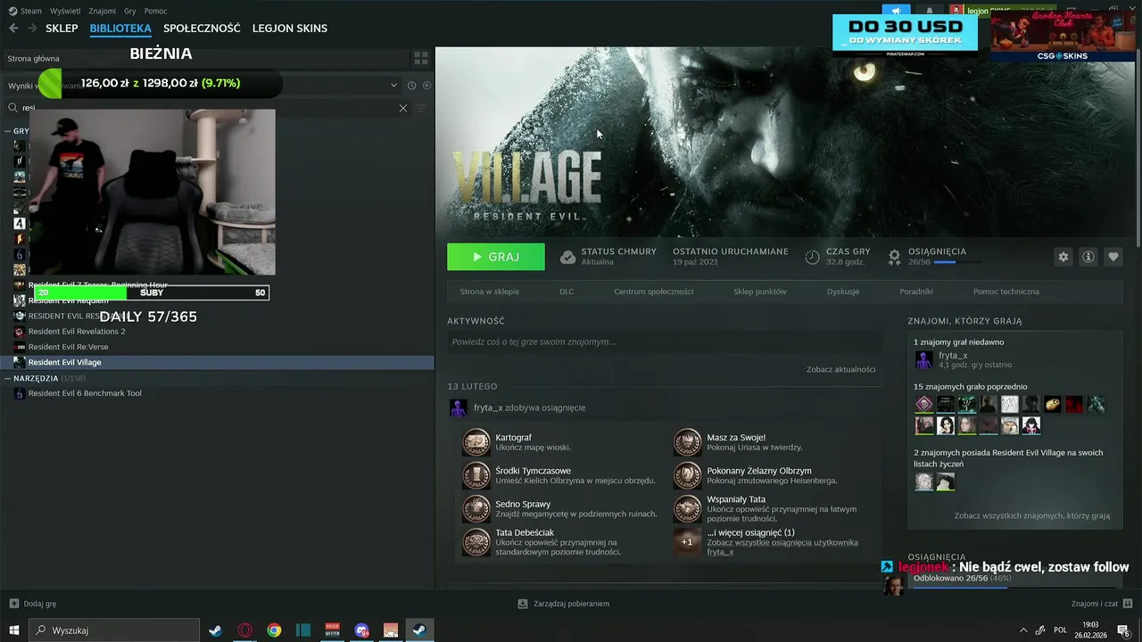Clear the library search with X
The height and width of the screenshot is (642, 1142).
(403, 108)
